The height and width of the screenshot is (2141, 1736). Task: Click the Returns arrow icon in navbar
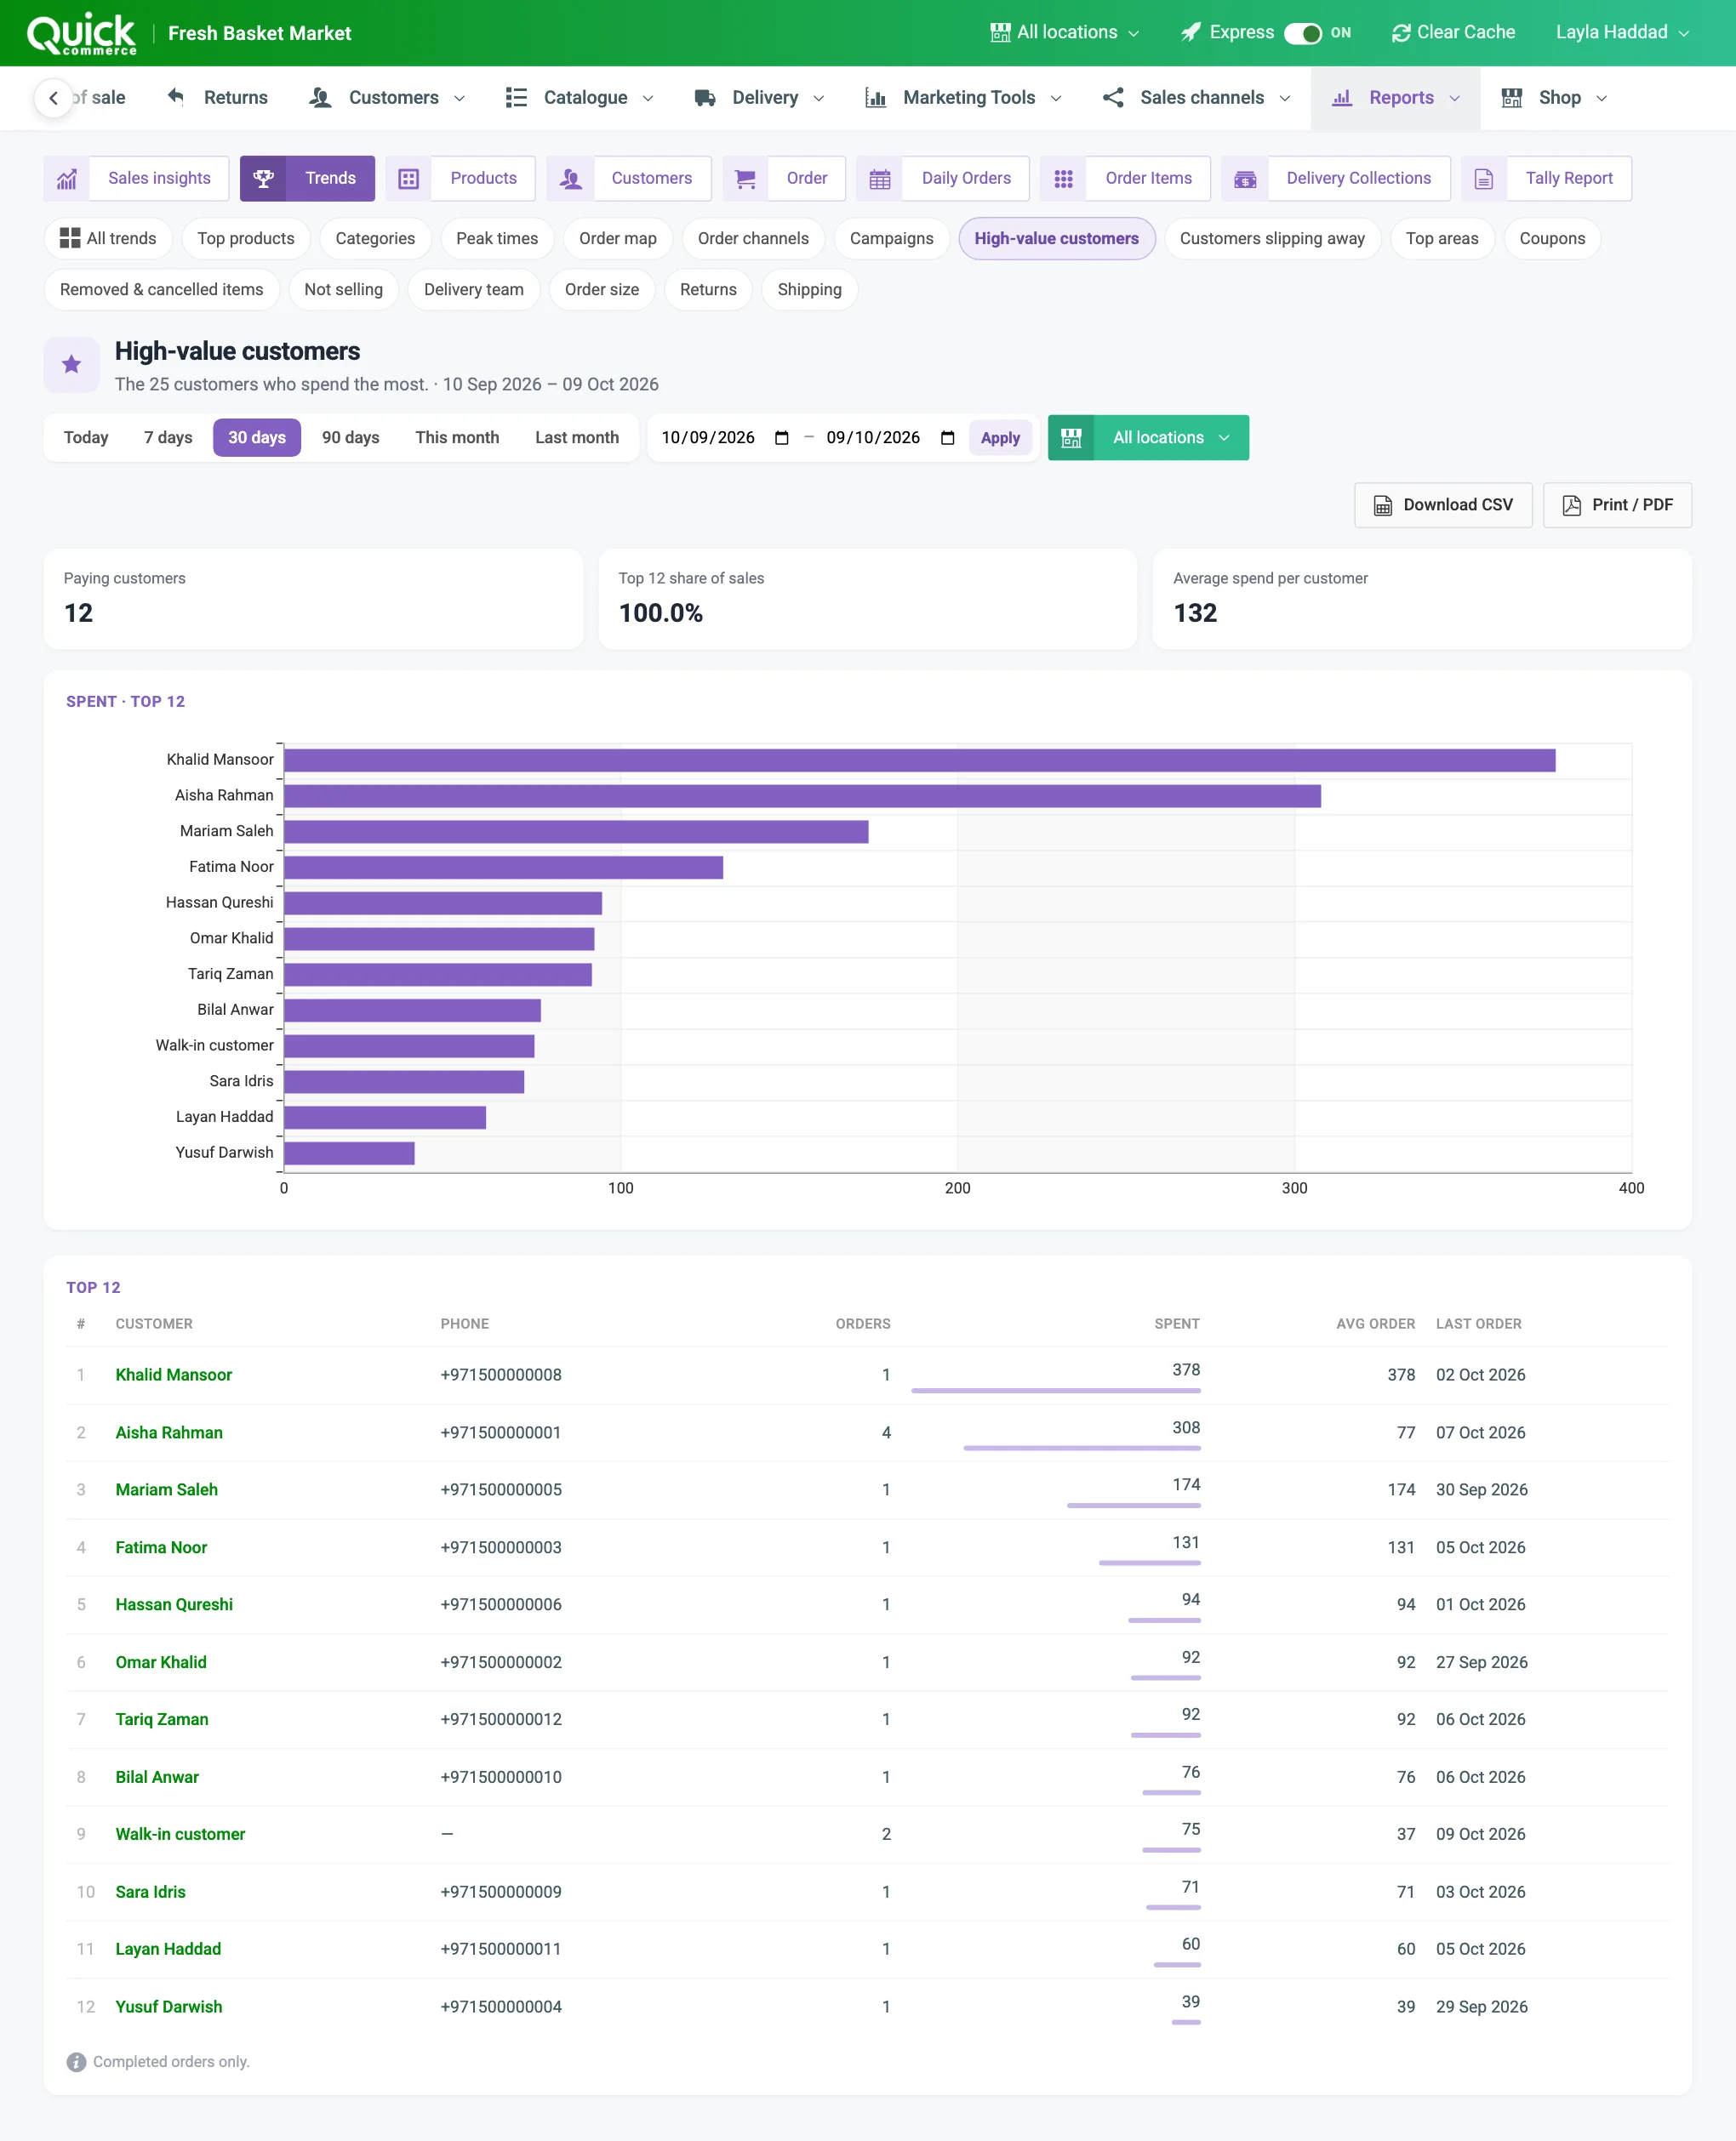click(x=176, y=97)
